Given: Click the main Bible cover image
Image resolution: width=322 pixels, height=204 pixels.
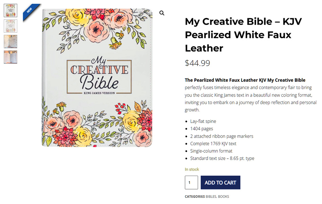Looking at the screenshot, I should (98, 78).
